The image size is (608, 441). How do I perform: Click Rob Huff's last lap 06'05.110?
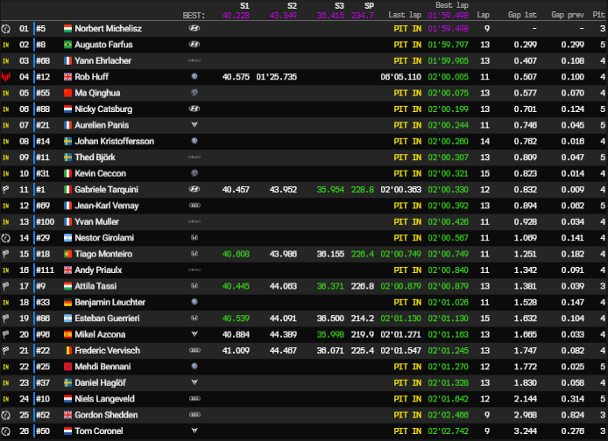(401, 77)
